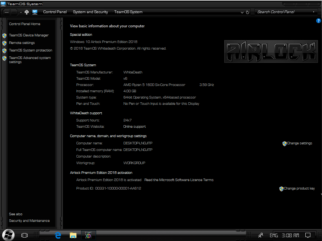Expand the address bar history dropdown
The image size is (322, 241).
[x=242, y=13]
